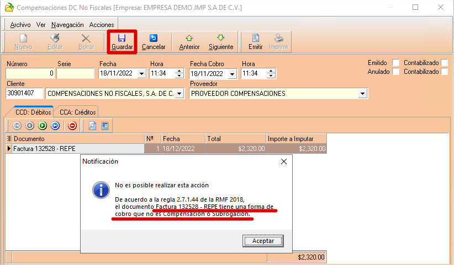Viewport: 454px width, 265px height.
Task: Check the Contabilizado box beside Emitido
Action: click(445, 63)
